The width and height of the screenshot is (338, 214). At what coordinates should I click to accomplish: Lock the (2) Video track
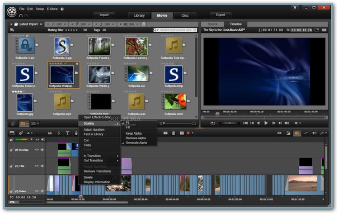tap(11, 191)
